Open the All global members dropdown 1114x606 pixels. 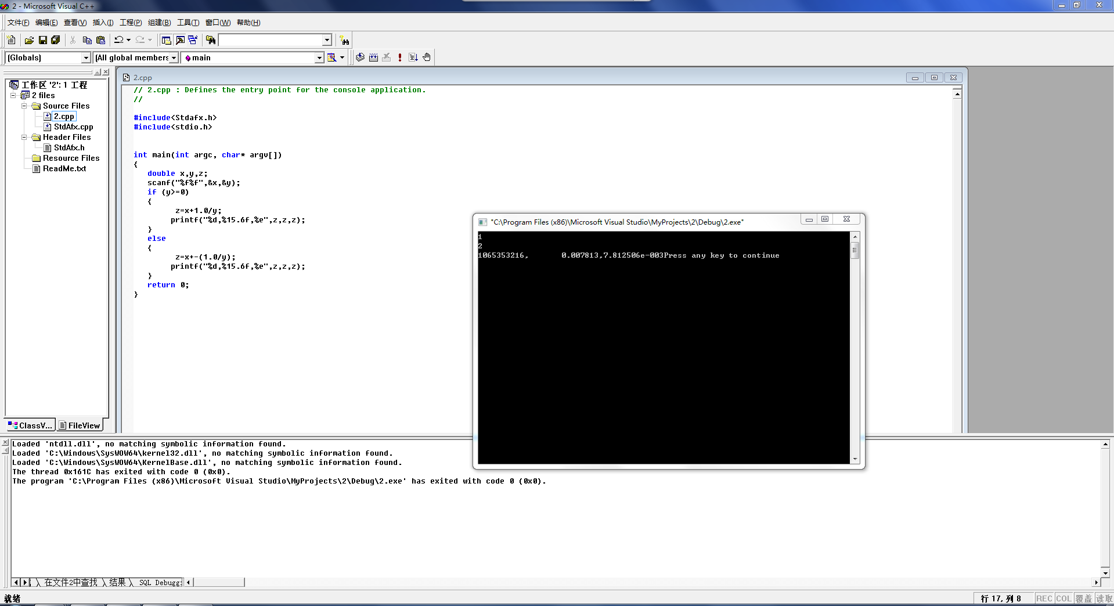(174, 57)
